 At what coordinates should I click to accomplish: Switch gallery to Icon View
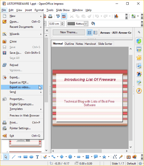click(x=89, y=32)
